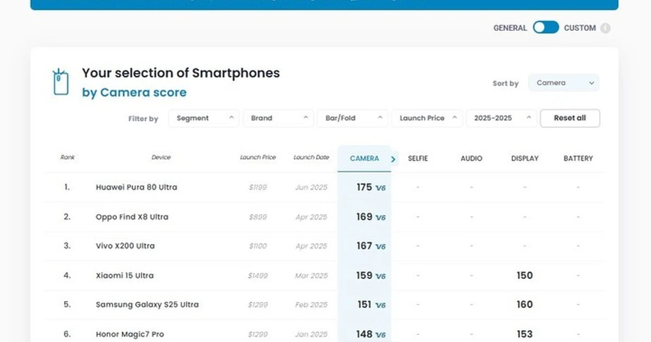Image resolution: width=651 pixels, height=342 pixels.
Task: Click the arrow next to CAMERA column
Action: (393, 159)
